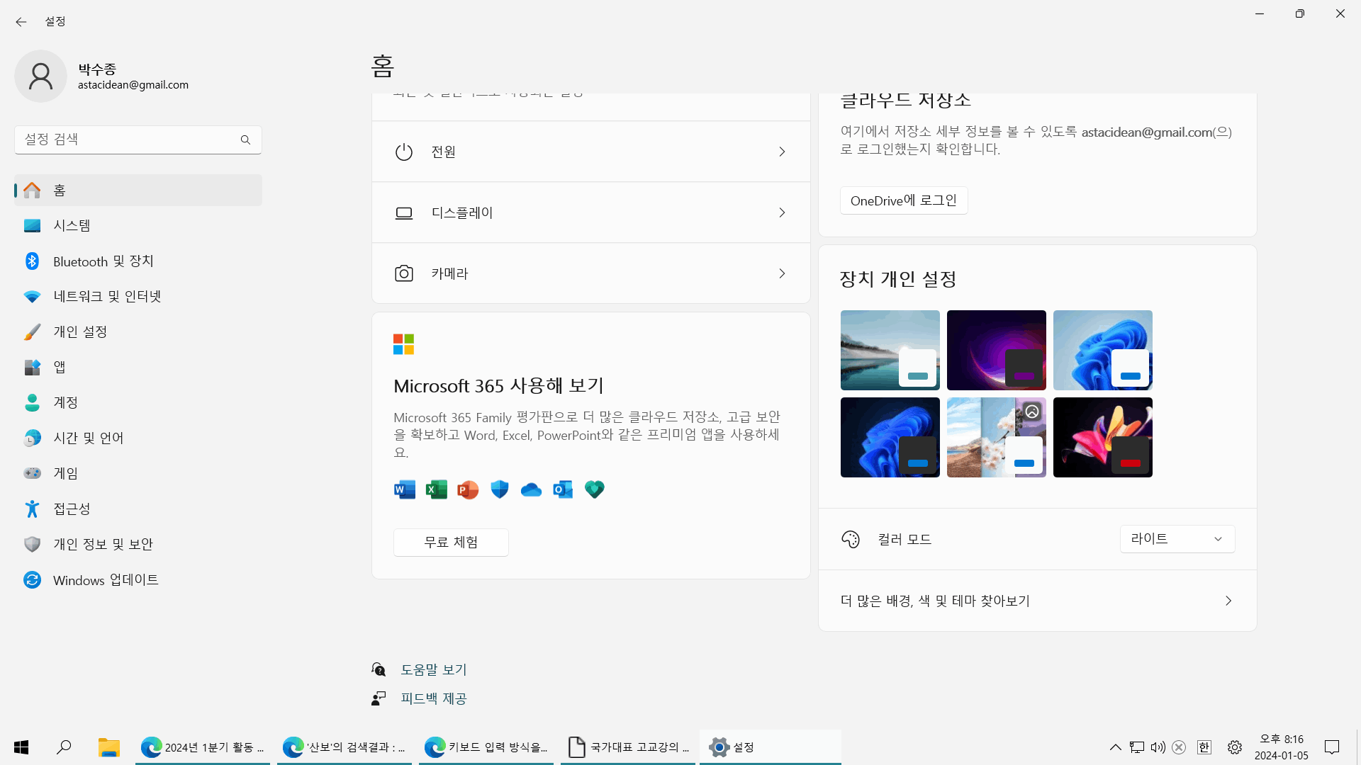Image resolution: width=1361 pixels, height=765 pixels.
Task: Open the volume icon in system tray
Action: pos(1158,747)
